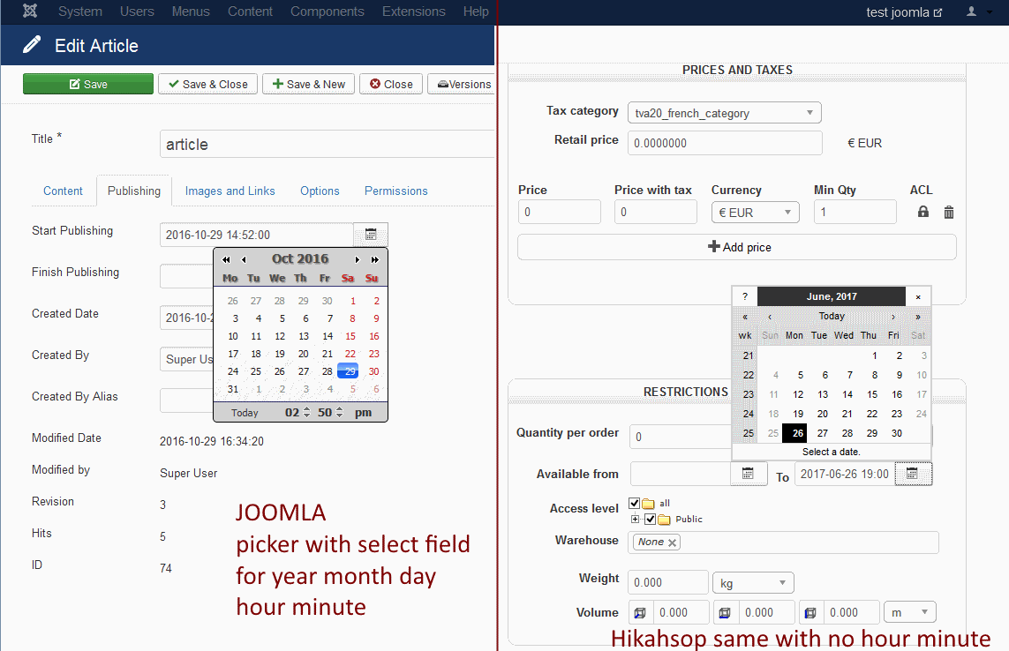Click the Close button in article toolbar

click(x=391, y=85)
